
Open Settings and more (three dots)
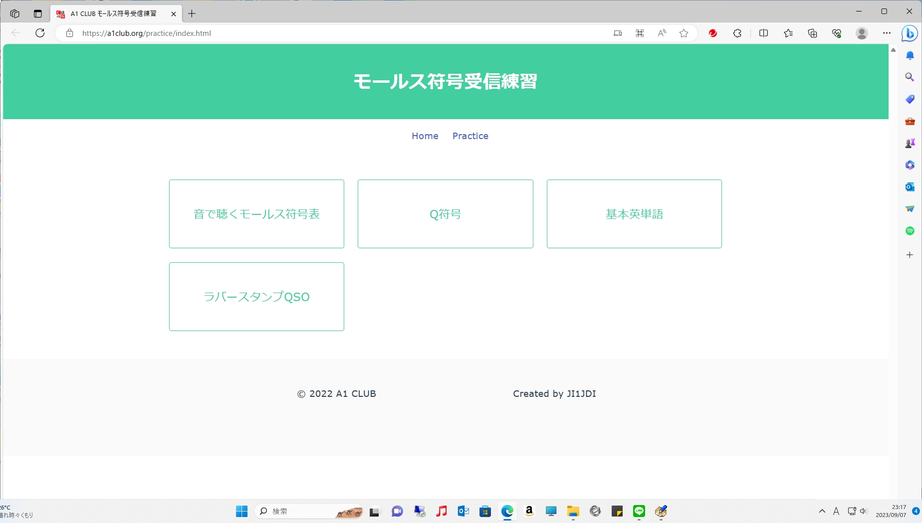click(x=887, y=33)
